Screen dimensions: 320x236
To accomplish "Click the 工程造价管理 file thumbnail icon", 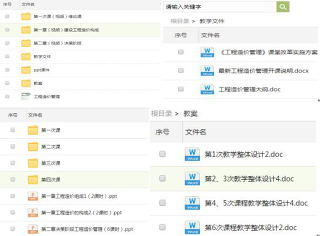I will [25, 96].
